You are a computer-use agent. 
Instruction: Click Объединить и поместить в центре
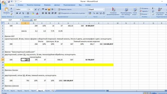pos(72,13)
